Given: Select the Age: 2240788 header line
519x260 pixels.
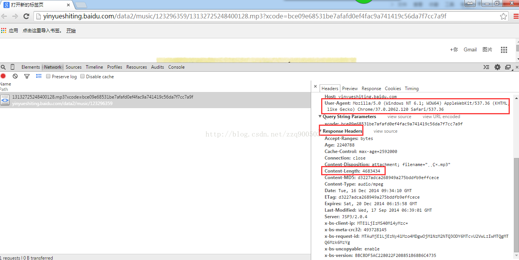Looking at the screenshot, I should [340, 145].
